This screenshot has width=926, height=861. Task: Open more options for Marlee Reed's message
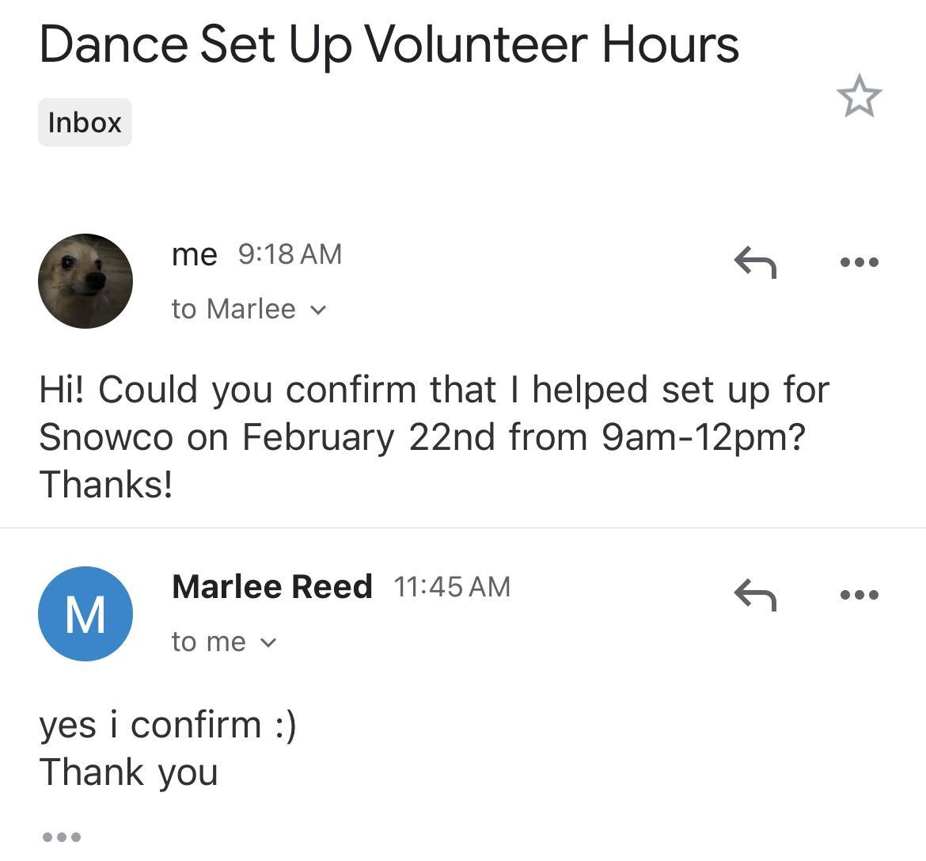[x=859, y=595]
